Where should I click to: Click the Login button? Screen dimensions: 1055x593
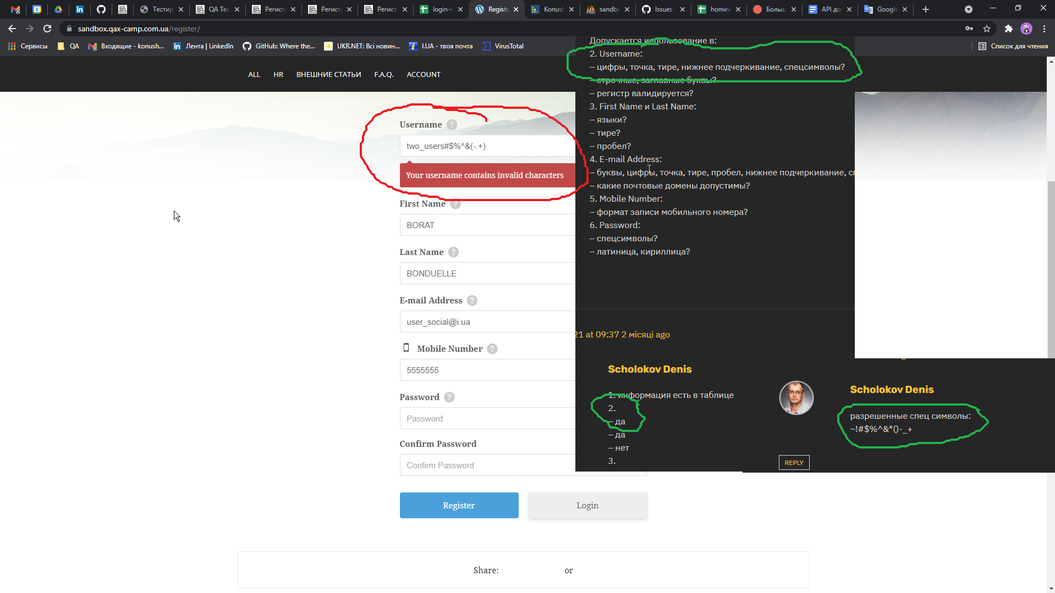tap(587, 506)
